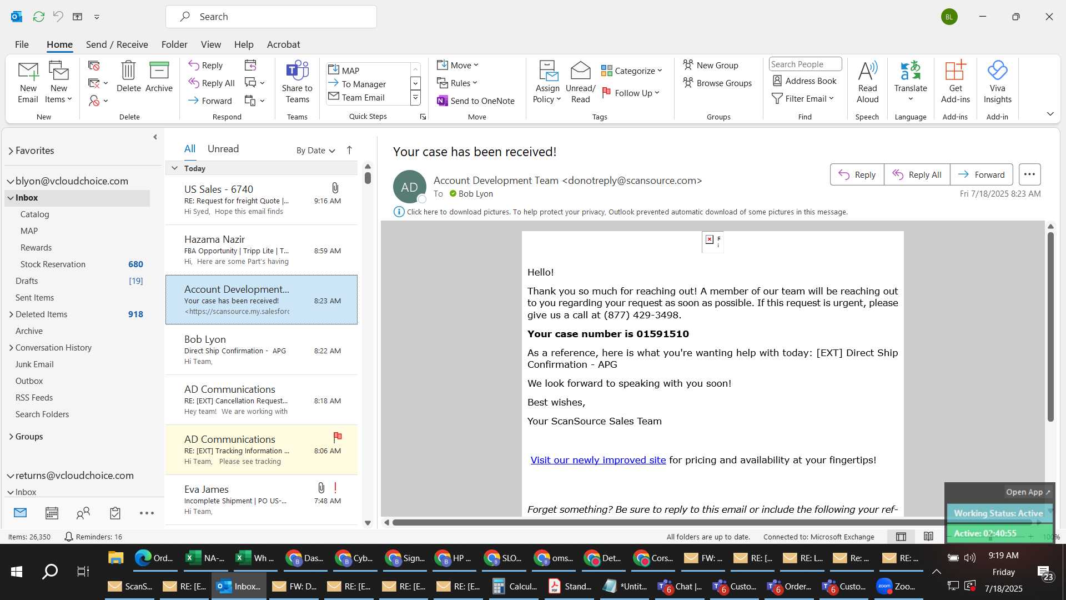Click the Send/Receive All Folders sync icon
This screenshot has width=1066, height=600.
click(38, 17)
